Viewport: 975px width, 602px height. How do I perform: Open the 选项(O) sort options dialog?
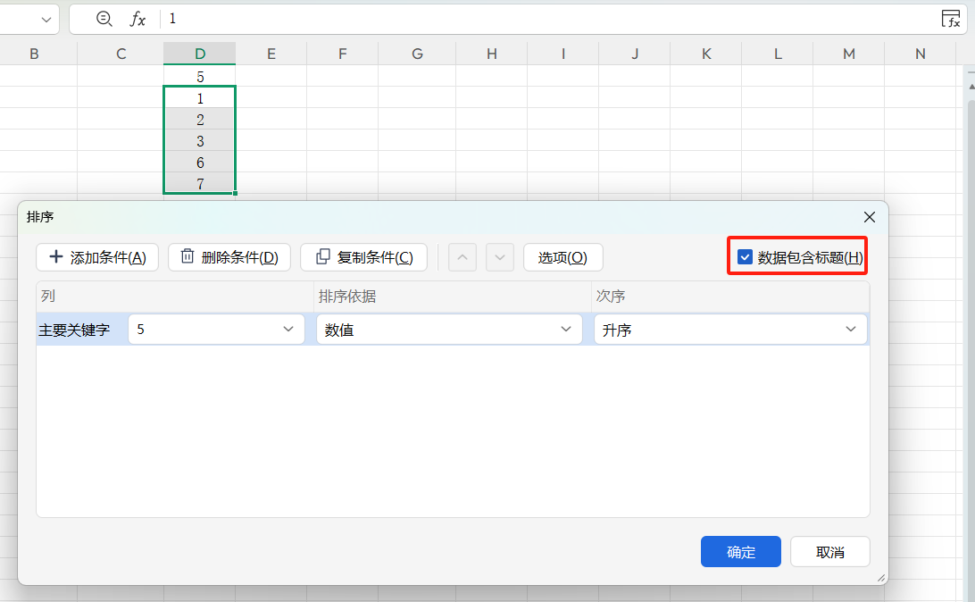[563, 256]
